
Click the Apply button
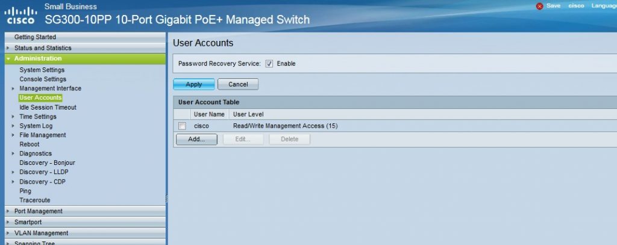194,84
